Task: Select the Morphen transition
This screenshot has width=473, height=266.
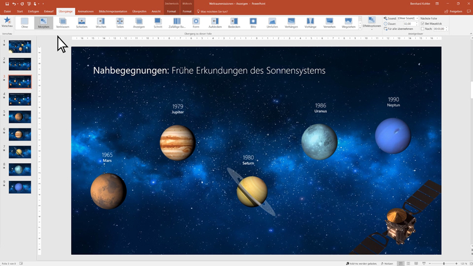Action: pyautogui.click(x=43, y=23)
